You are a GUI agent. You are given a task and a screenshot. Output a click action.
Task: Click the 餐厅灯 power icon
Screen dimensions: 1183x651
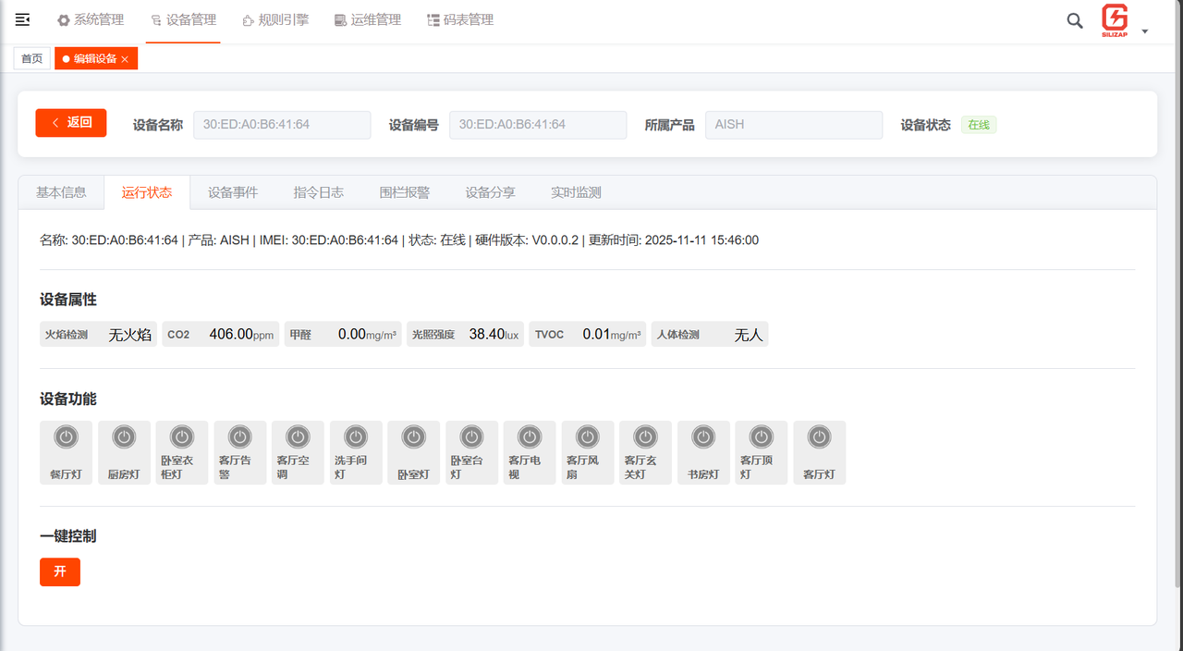(66, 436)
